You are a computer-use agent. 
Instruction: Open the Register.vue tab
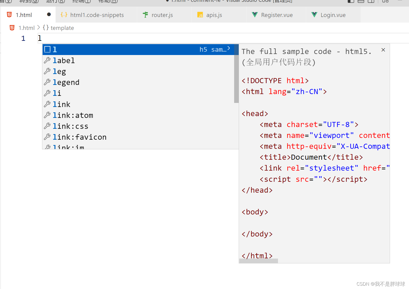point(277,15)
